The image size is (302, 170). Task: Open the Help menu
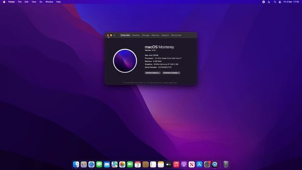click(x=59, y=2)
